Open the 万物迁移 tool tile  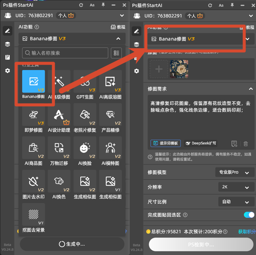pos(59,148)
